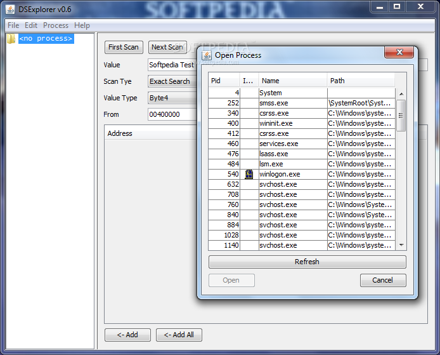
Task: Click the Value input field
Action: point(172,65)
